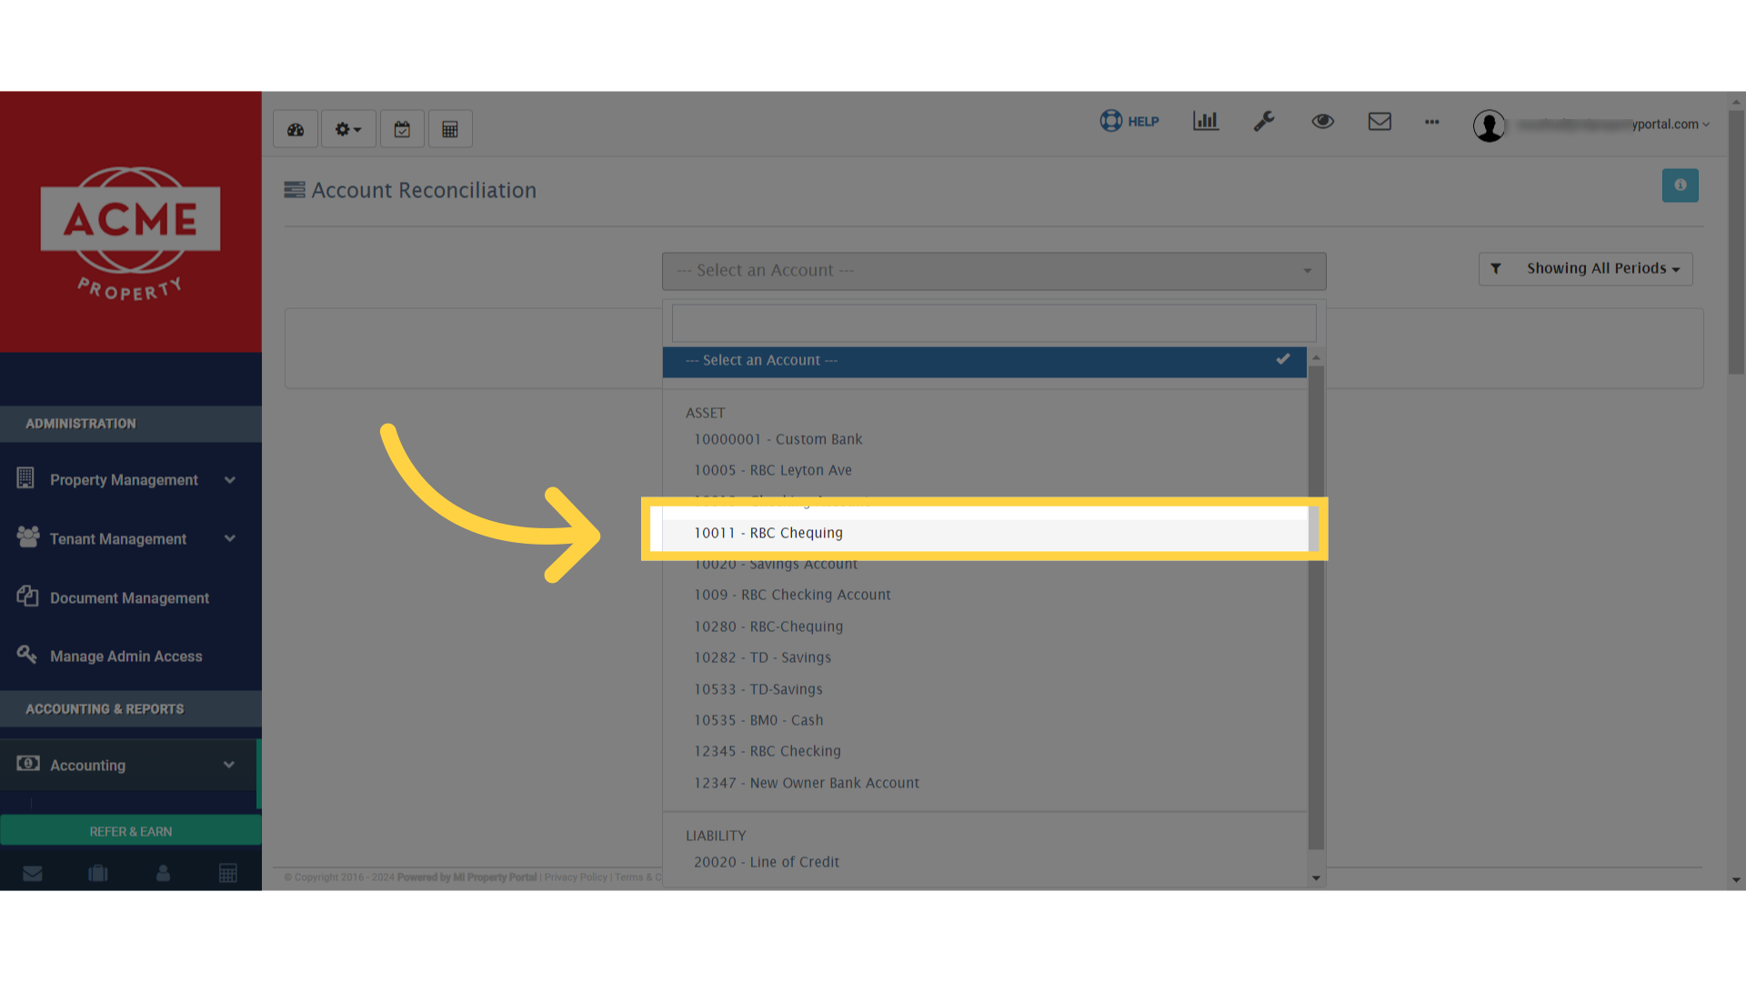This screenshot has width=1746, height=982.
Task: Open the user account menu
Action: [1591, 125]
